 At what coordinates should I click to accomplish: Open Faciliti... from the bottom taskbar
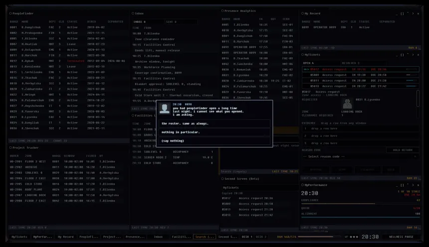(181, 237)
